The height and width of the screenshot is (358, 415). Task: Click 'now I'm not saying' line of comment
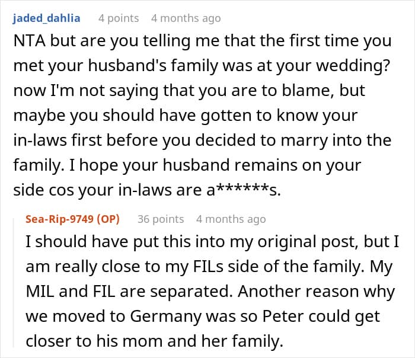86,91
